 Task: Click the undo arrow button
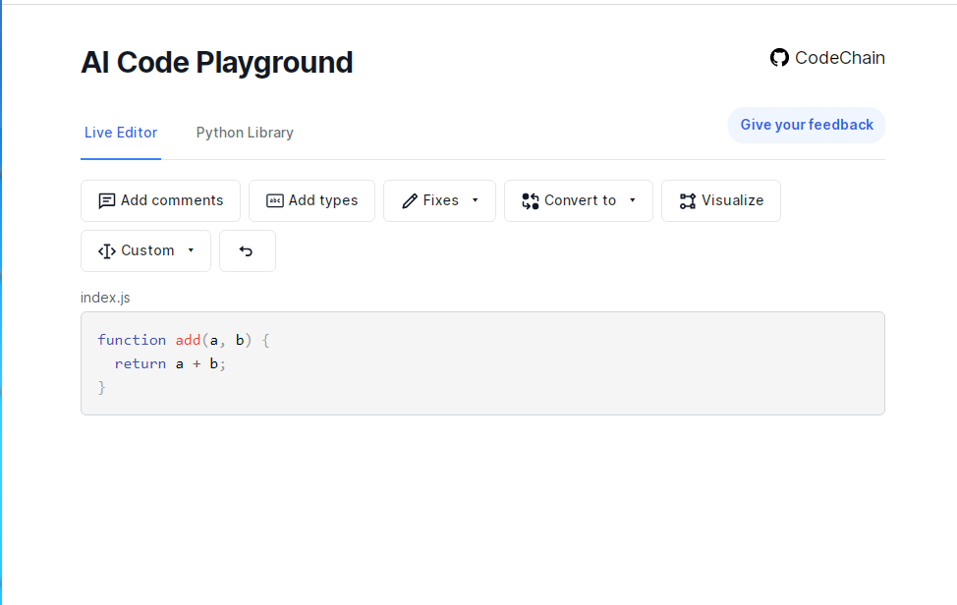247,250
